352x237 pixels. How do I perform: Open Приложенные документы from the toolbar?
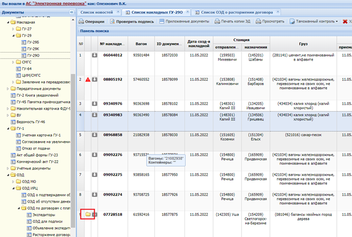point(184,22)
